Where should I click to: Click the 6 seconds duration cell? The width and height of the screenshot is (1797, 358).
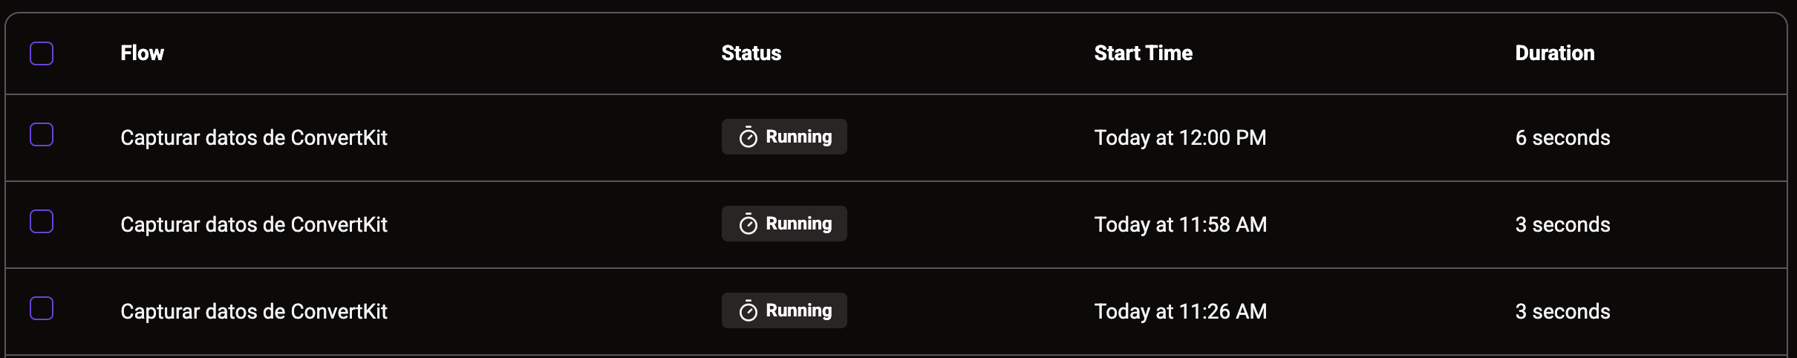tap(1563, 137)
